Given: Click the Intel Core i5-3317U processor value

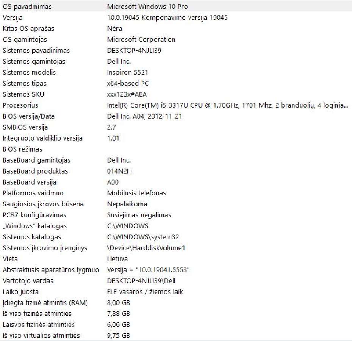Looking at the screenshot, I should [x=228, y=105].
